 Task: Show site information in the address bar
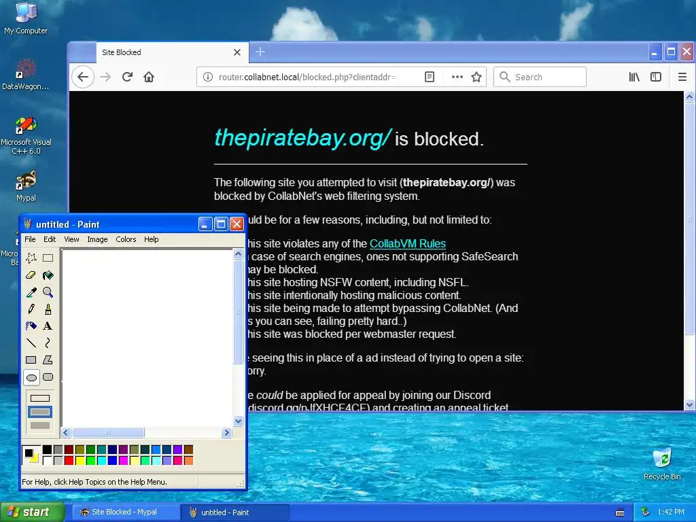click(207, 77)
